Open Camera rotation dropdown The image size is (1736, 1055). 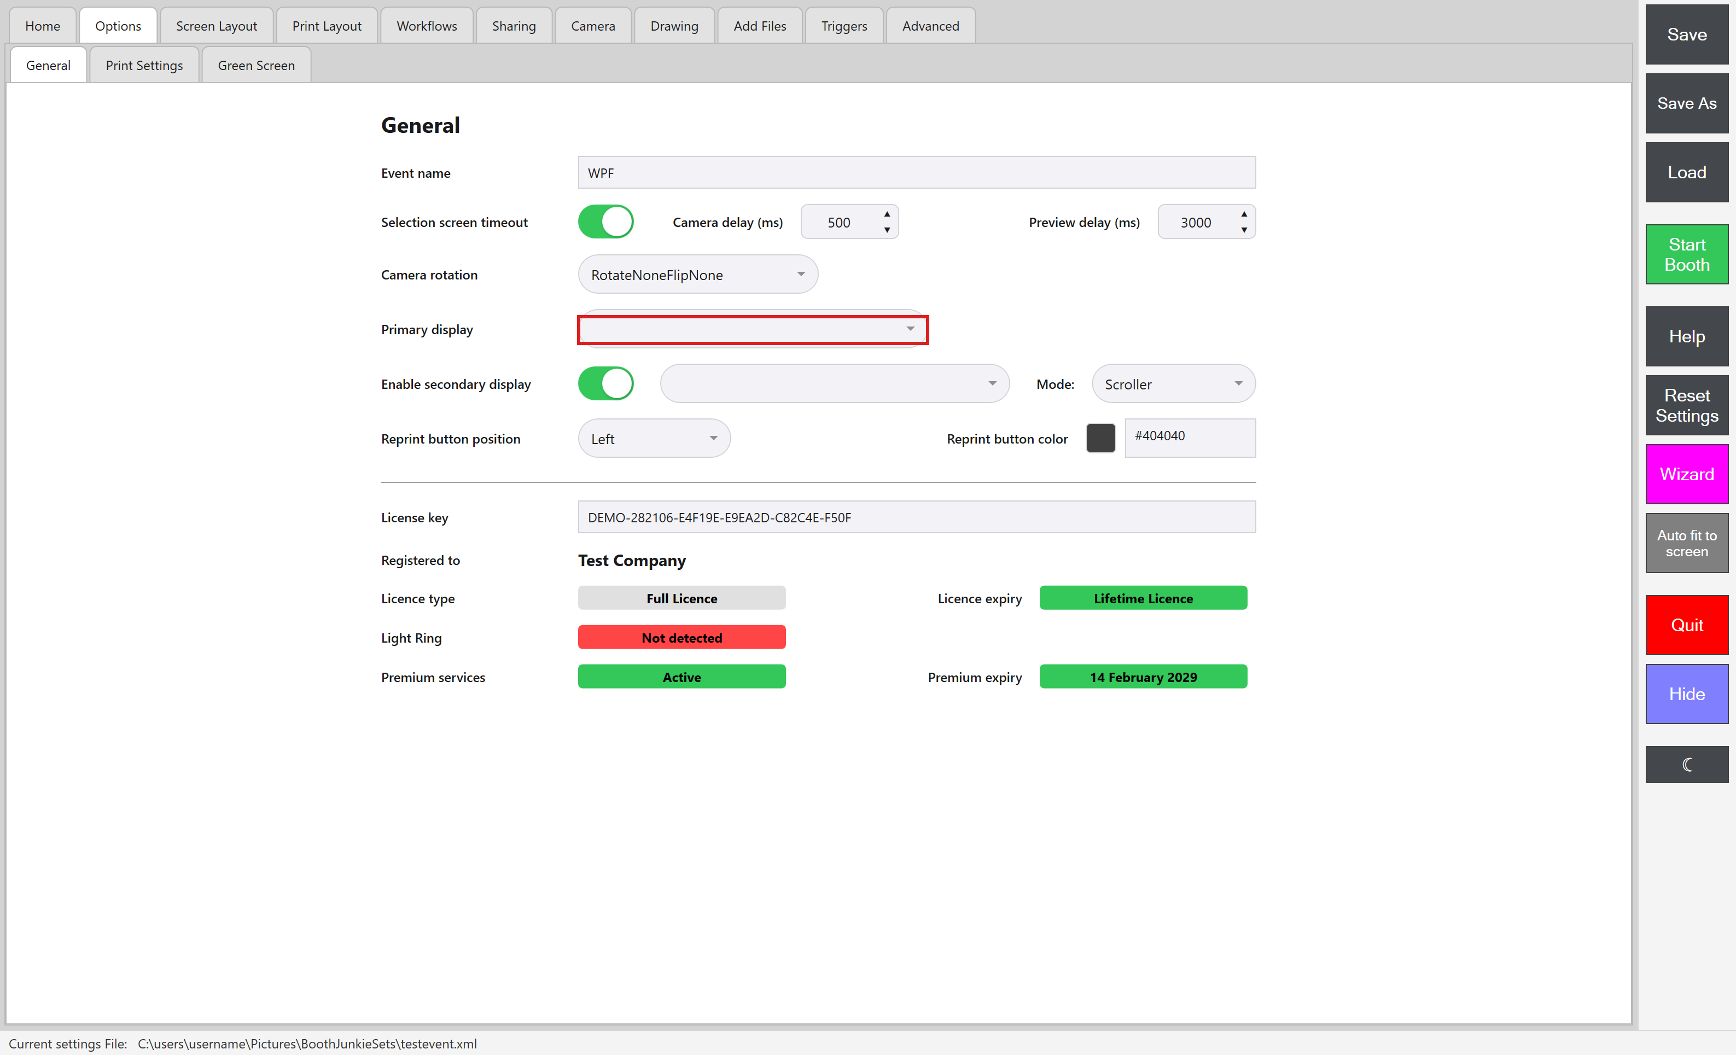[x=697, y=274]
